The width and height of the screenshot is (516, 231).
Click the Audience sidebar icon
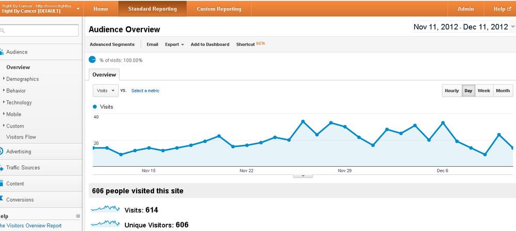coord(2,52)
